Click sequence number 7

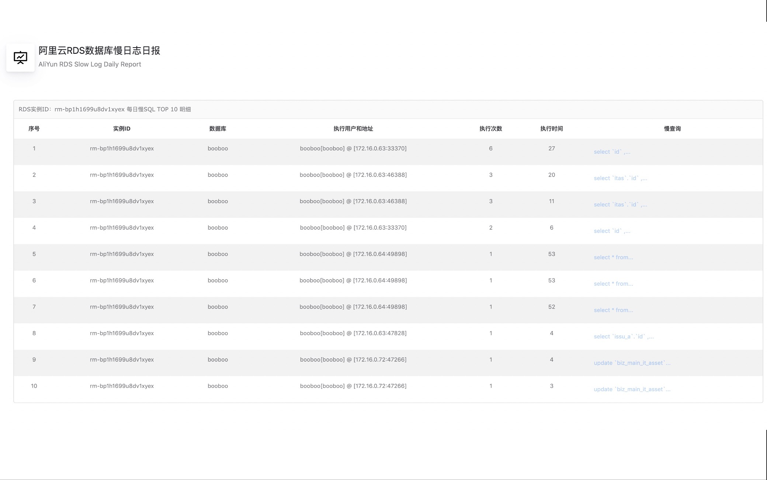pos(34,307)
